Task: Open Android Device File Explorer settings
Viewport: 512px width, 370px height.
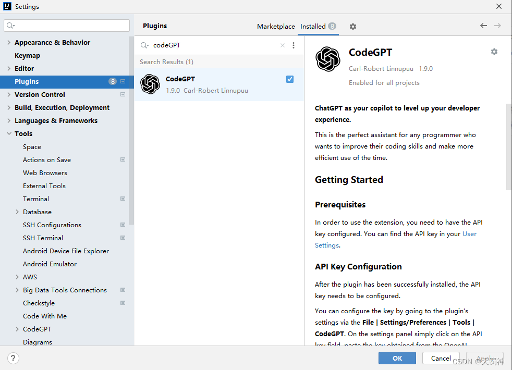Action: [x=66, y=251]
